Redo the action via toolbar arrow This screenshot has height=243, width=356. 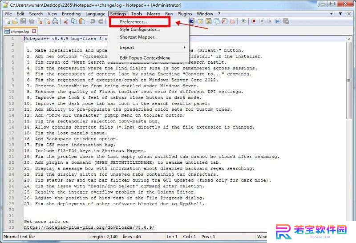point(101,21)
